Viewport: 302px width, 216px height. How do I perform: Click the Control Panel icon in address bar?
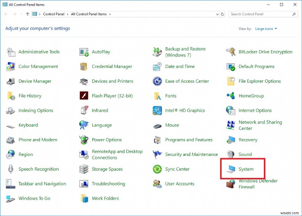pyautogui.click(x=35, y=14)
